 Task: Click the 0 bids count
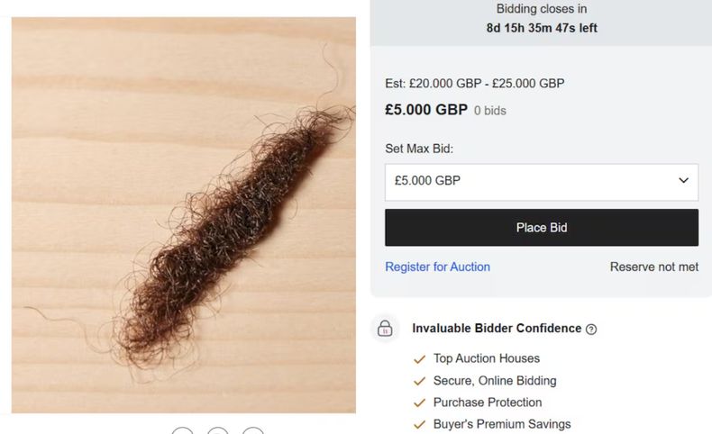(490, 111)
